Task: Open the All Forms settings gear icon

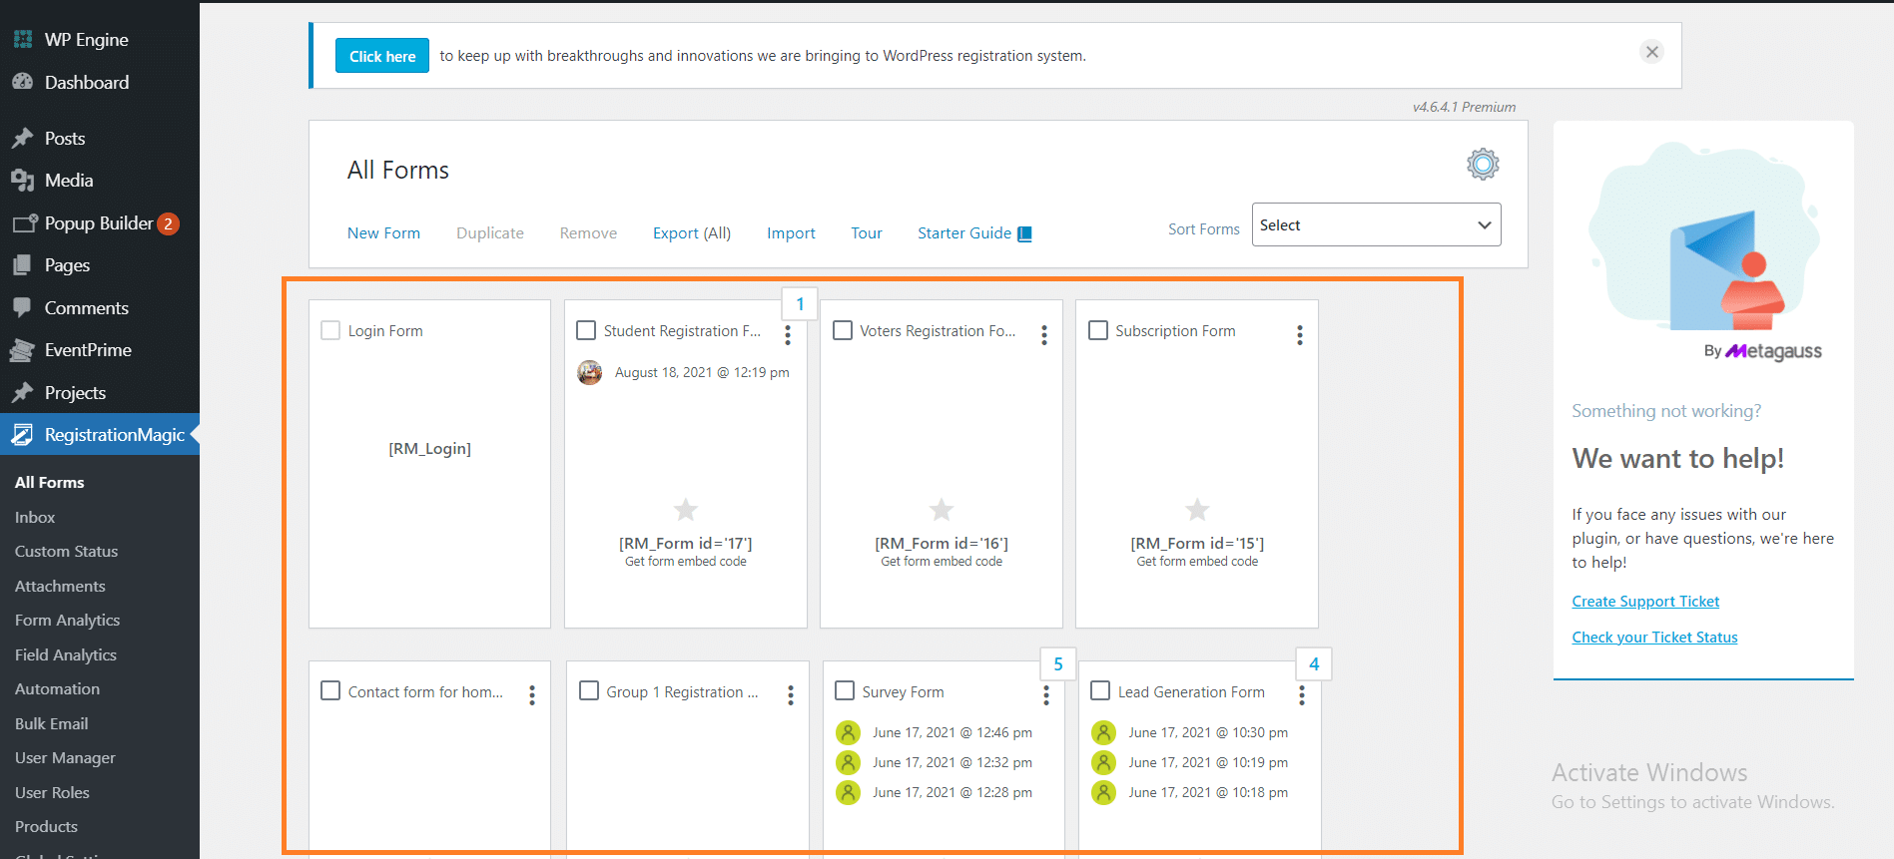Action: click(x=1483, y=165)
